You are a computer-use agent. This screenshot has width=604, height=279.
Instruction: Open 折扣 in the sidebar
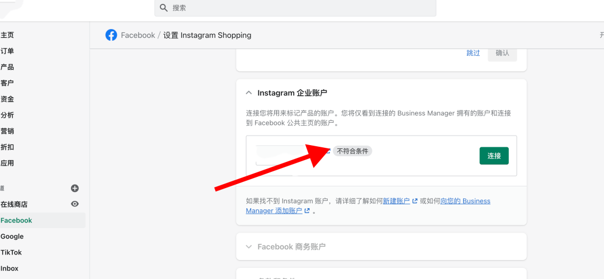pos(7,147)
